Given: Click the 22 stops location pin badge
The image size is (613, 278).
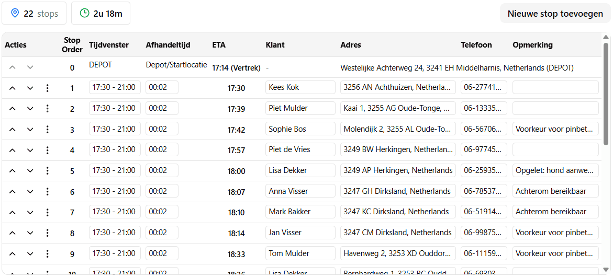Looking at the screenshot, I should [x=34, y=14].
